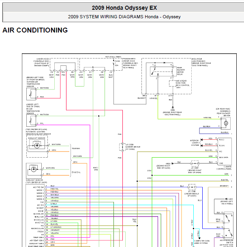The image size is (244, 247).
Task: Click the outside air temperature sensor symbol
Action: (x=31, y=94)
